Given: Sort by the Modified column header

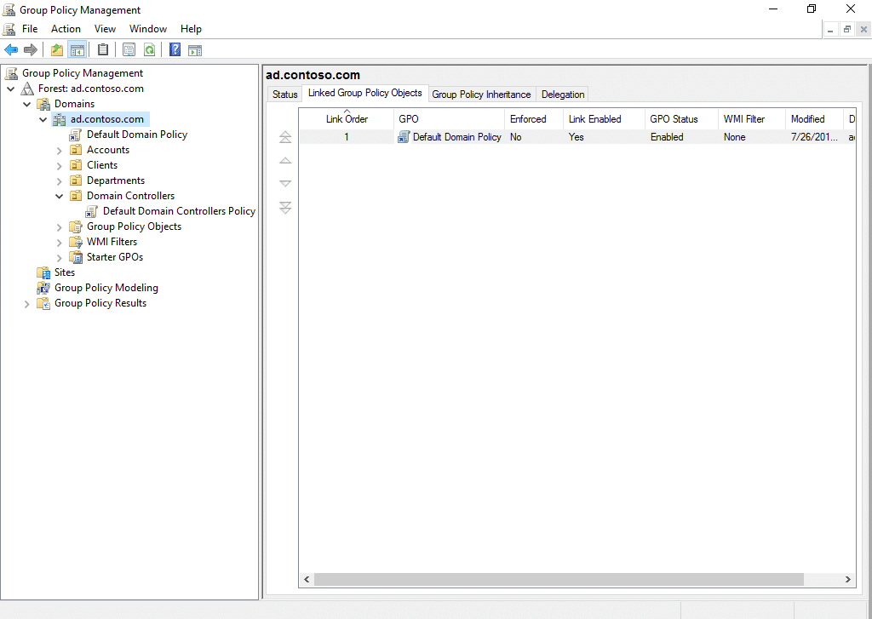Looking at the screenshot, I should (x=814, y=118).
